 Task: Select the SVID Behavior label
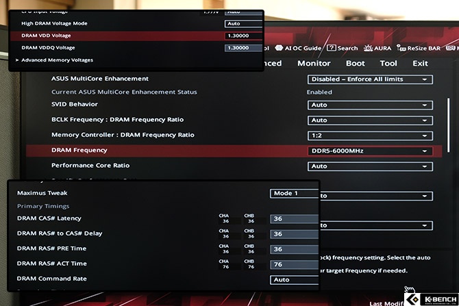pyautogui.click(x=75, y=104)
